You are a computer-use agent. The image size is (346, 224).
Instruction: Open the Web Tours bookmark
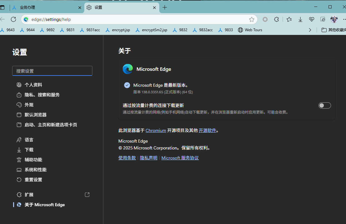click(x=250, y=30)
